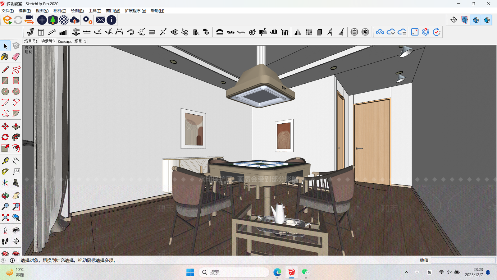This screenshot has width=497, height=280.
Task: Open the Enscape feedback envelope icon
Action: click(100, 20)
